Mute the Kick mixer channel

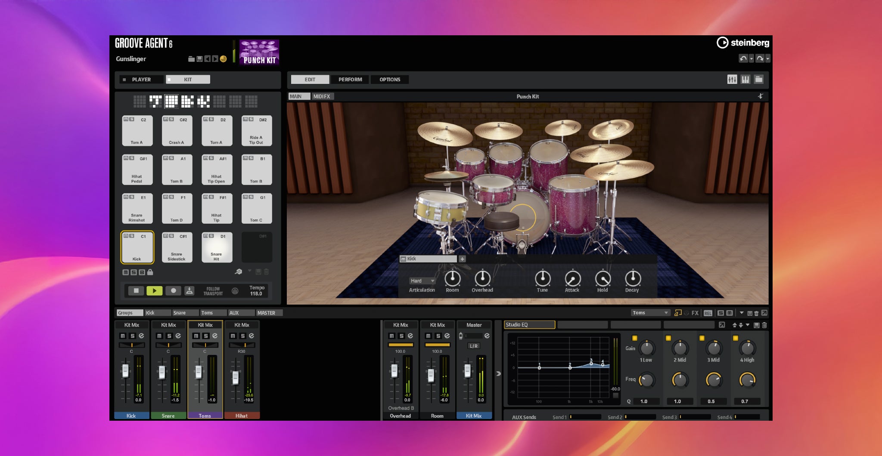click(x=123, y=336)
